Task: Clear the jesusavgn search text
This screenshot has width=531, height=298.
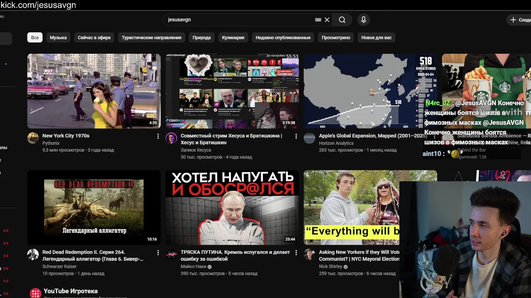Action: point(327,19)
